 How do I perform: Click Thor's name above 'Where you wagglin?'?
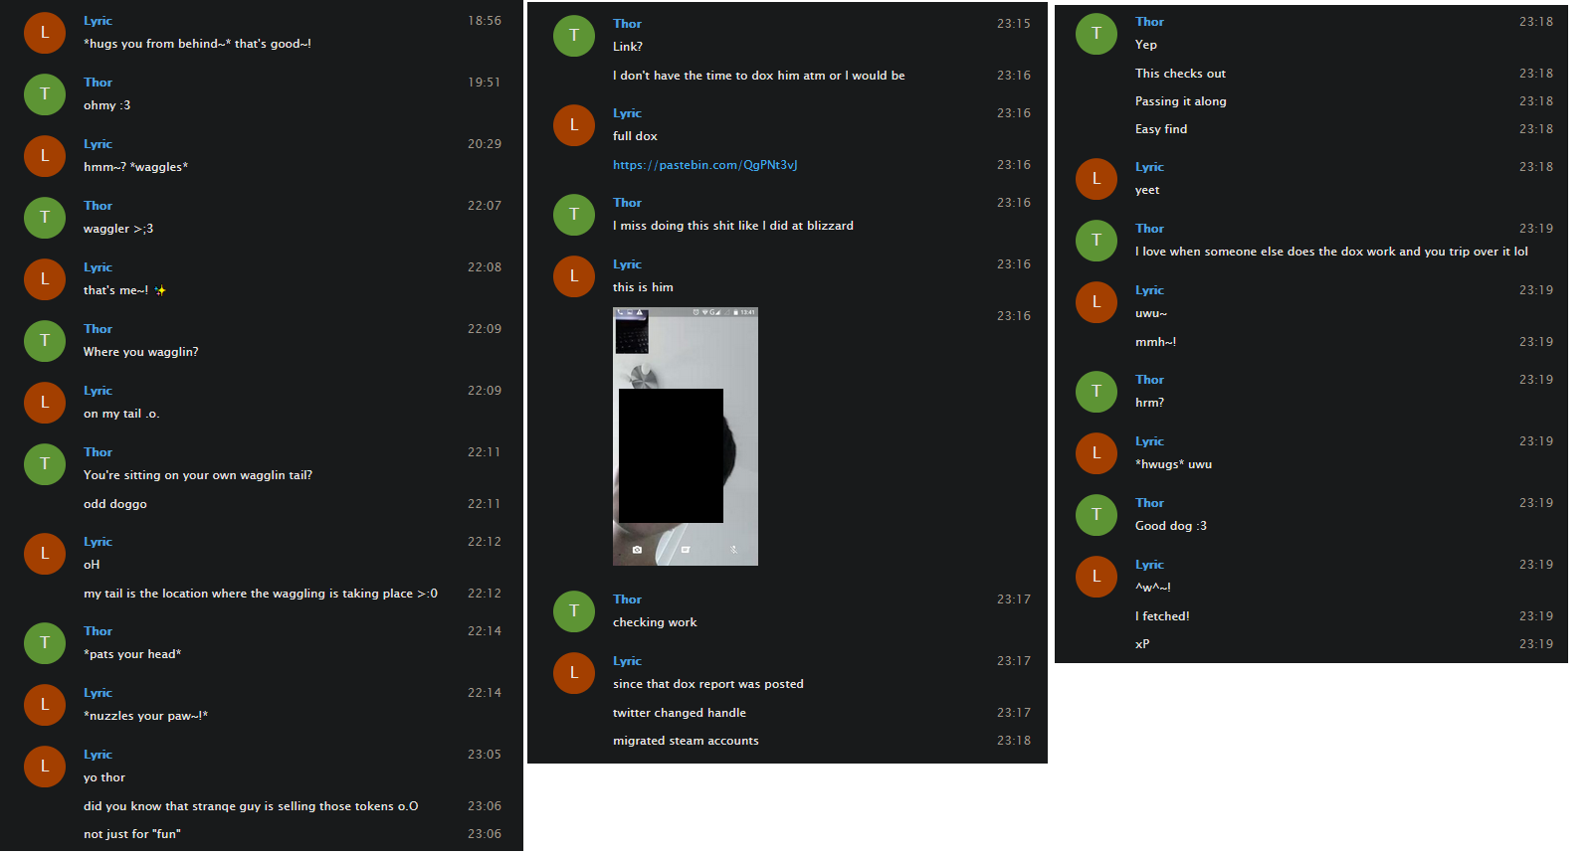point(98,329)
